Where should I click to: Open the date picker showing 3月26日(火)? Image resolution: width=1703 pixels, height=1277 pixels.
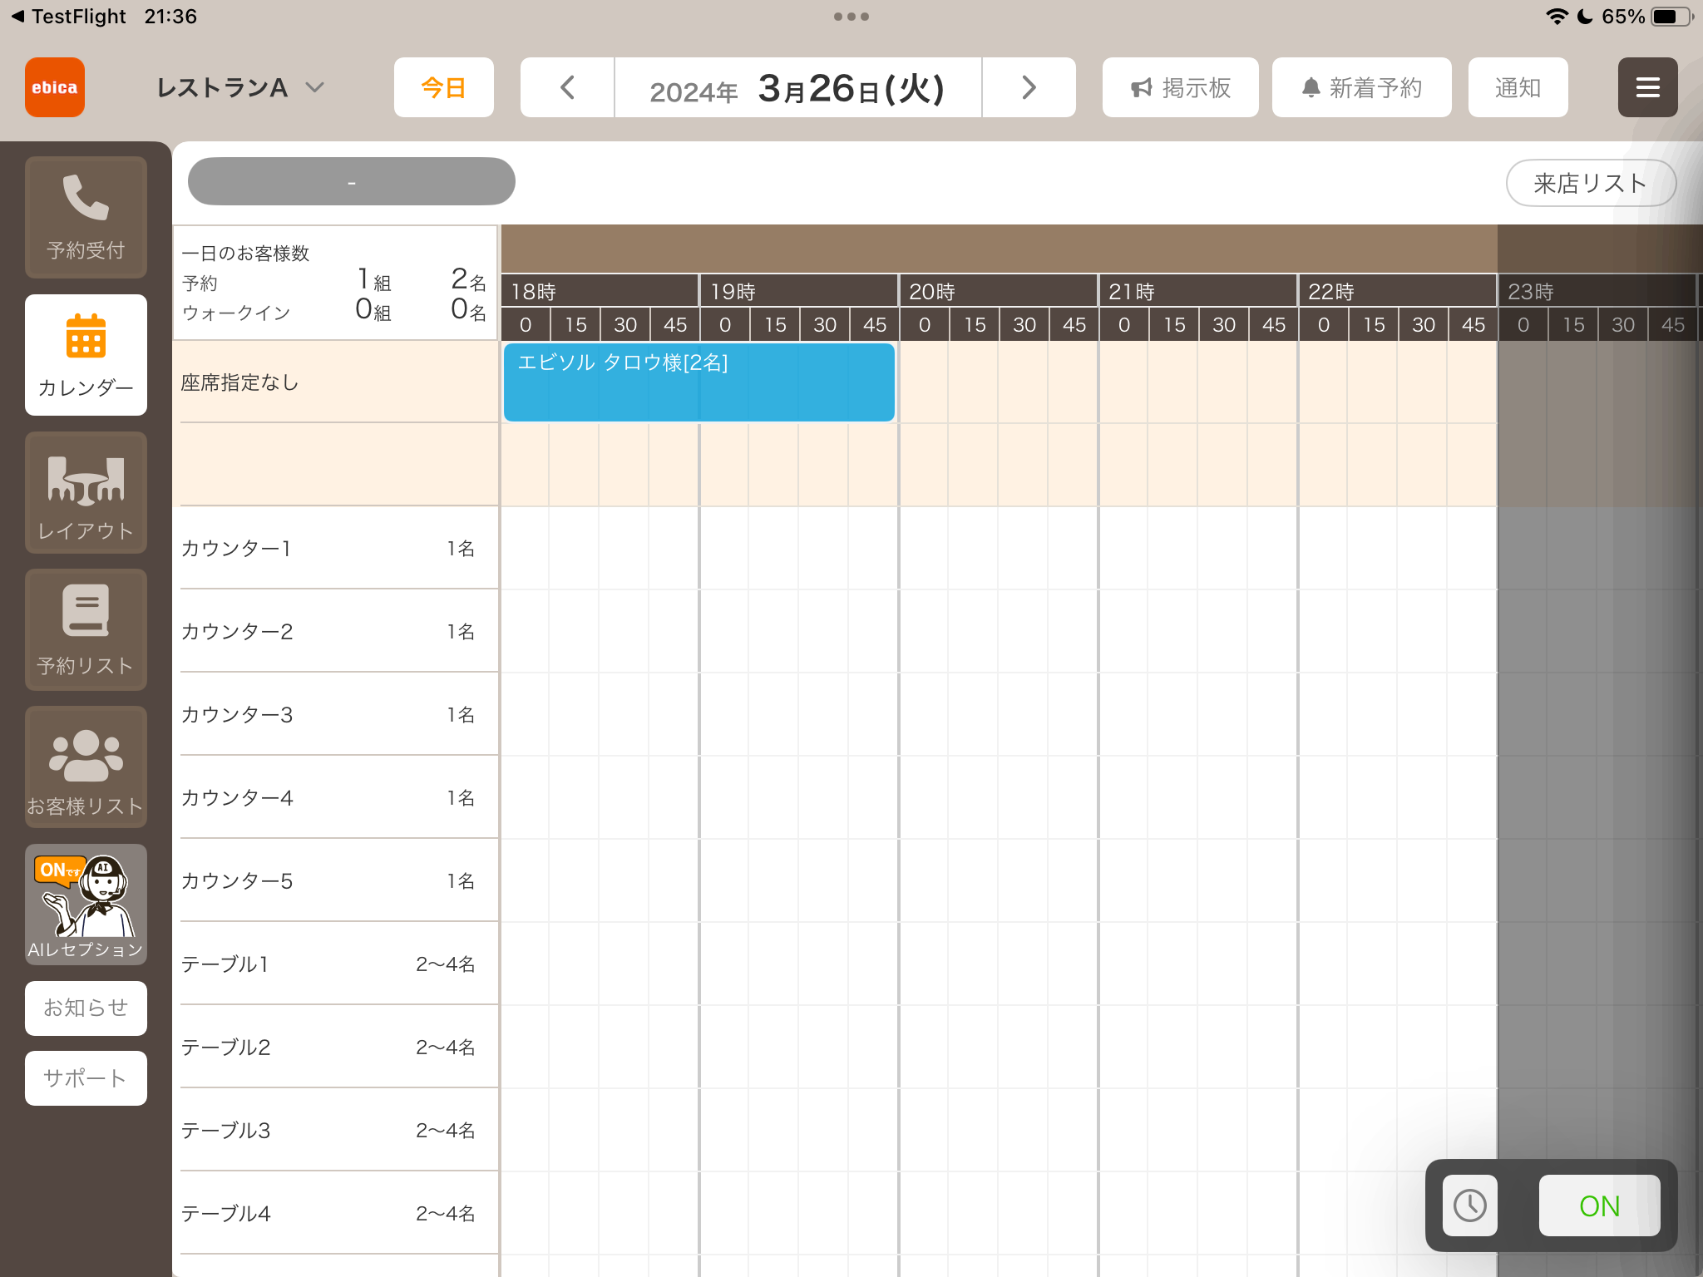[798, 87]
